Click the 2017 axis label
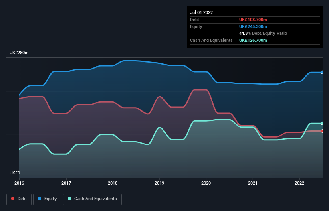Viewport: 329px width, 211px height. click(66, 183)
